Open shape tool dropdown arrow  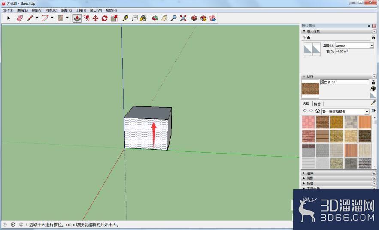[x=67, y=18]
